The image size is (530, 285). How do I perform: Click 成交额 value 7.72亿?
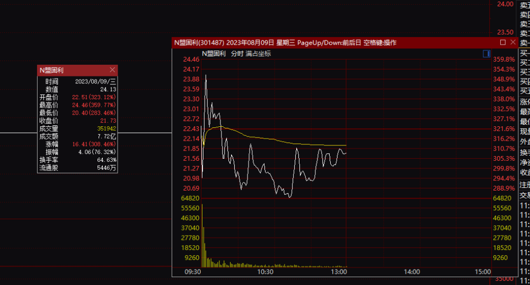[107, 136]
